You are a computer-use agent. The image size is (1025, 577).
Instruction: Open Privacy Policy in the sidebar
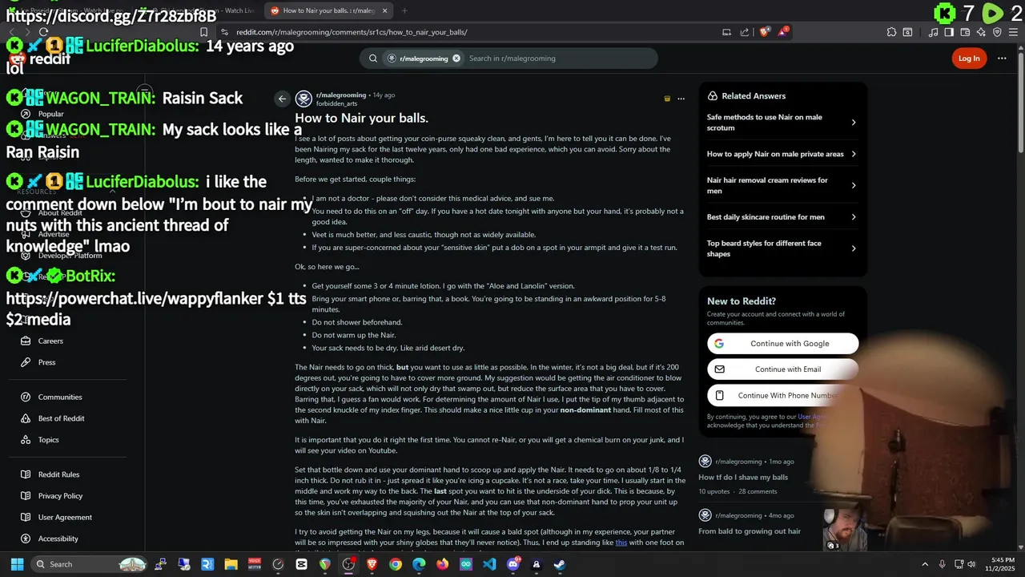(60, 496)
